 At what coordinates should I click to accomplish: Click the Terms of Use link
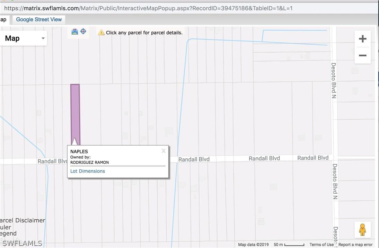(x=321, y=245)
